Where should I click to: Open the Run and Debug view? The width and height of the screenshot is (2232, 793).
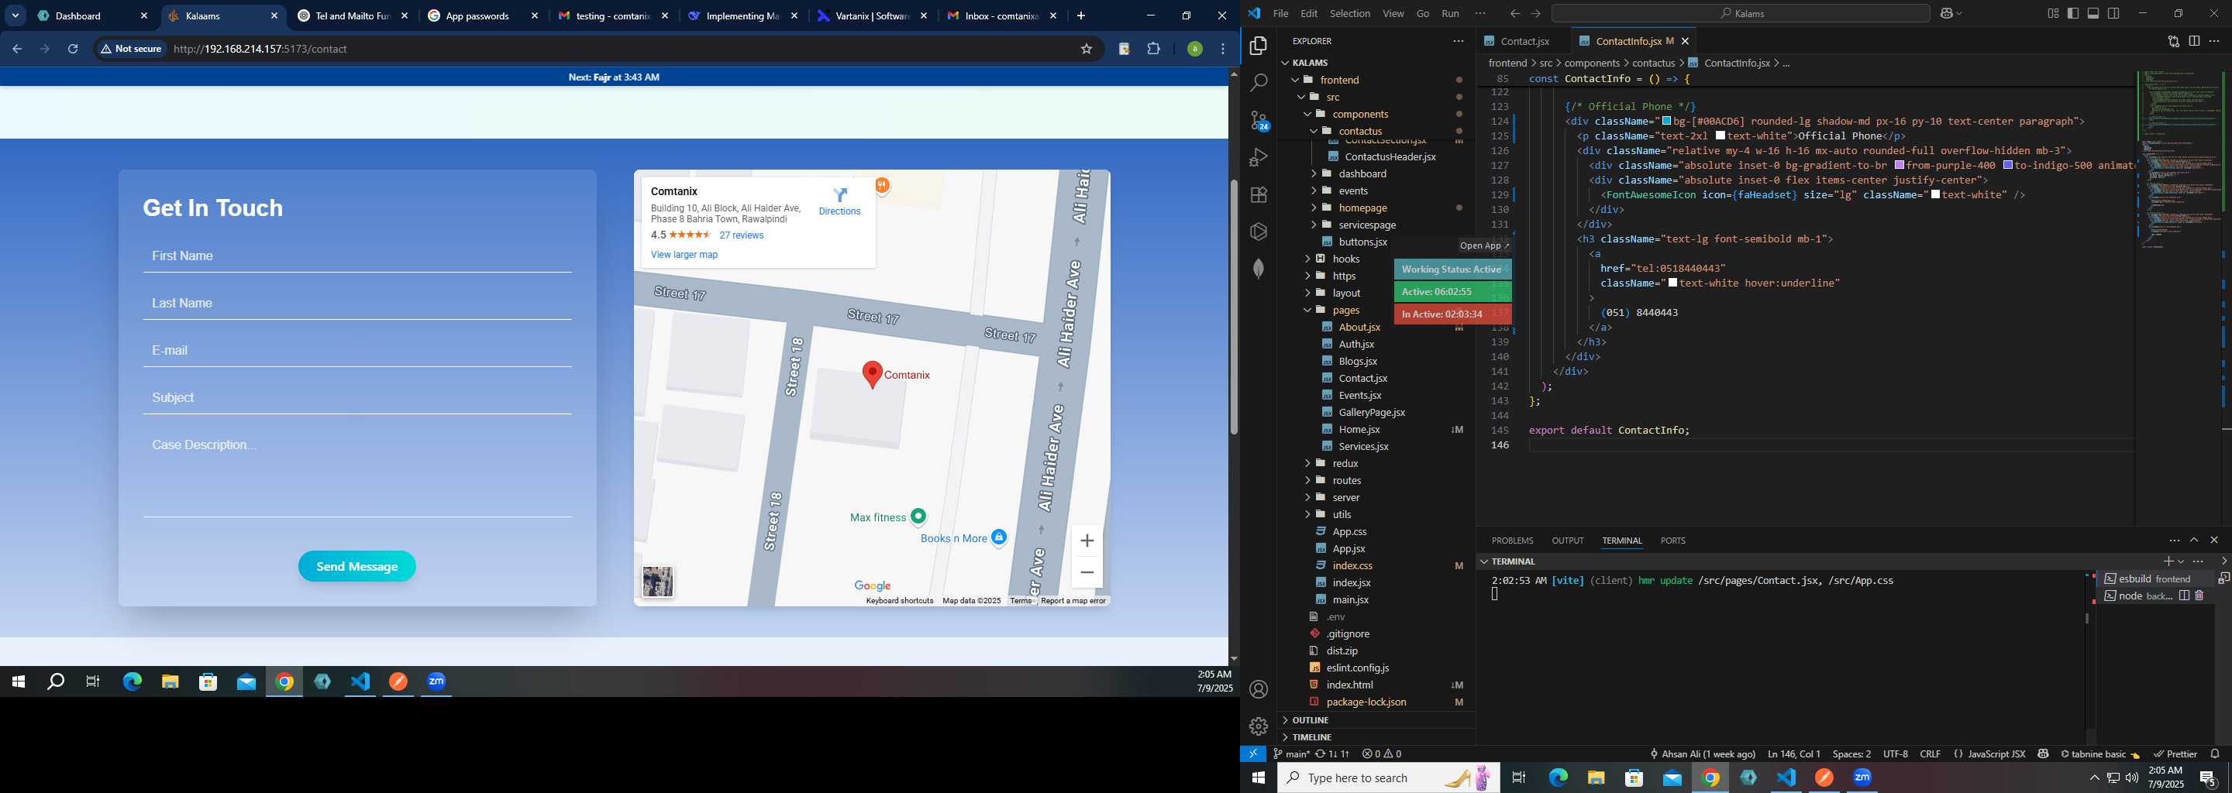point(1258,157)
